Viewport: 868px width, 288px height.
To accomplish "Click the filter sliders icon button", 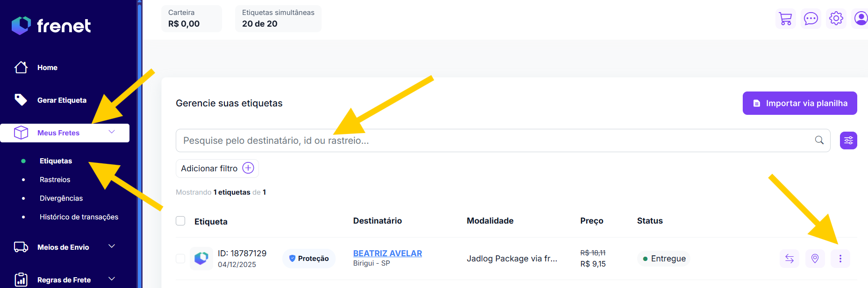I will [x=848, y=140].
